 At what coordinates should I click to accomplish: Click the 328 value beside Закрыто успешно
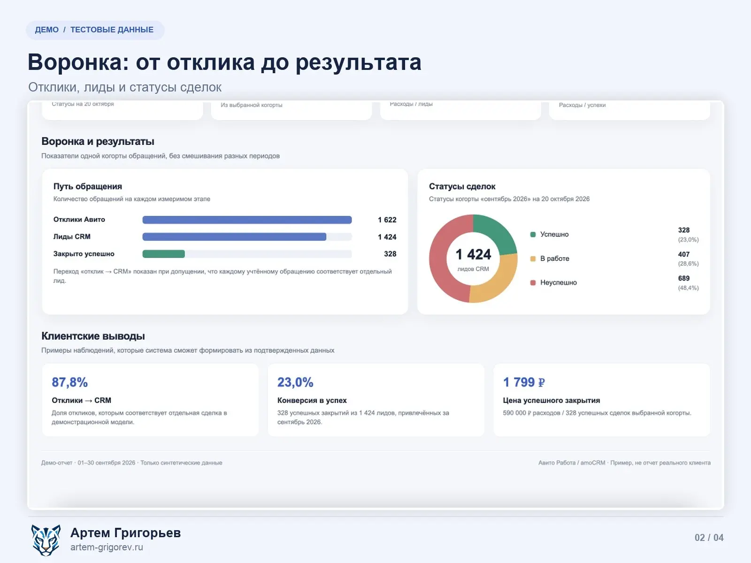click(390, 254)
